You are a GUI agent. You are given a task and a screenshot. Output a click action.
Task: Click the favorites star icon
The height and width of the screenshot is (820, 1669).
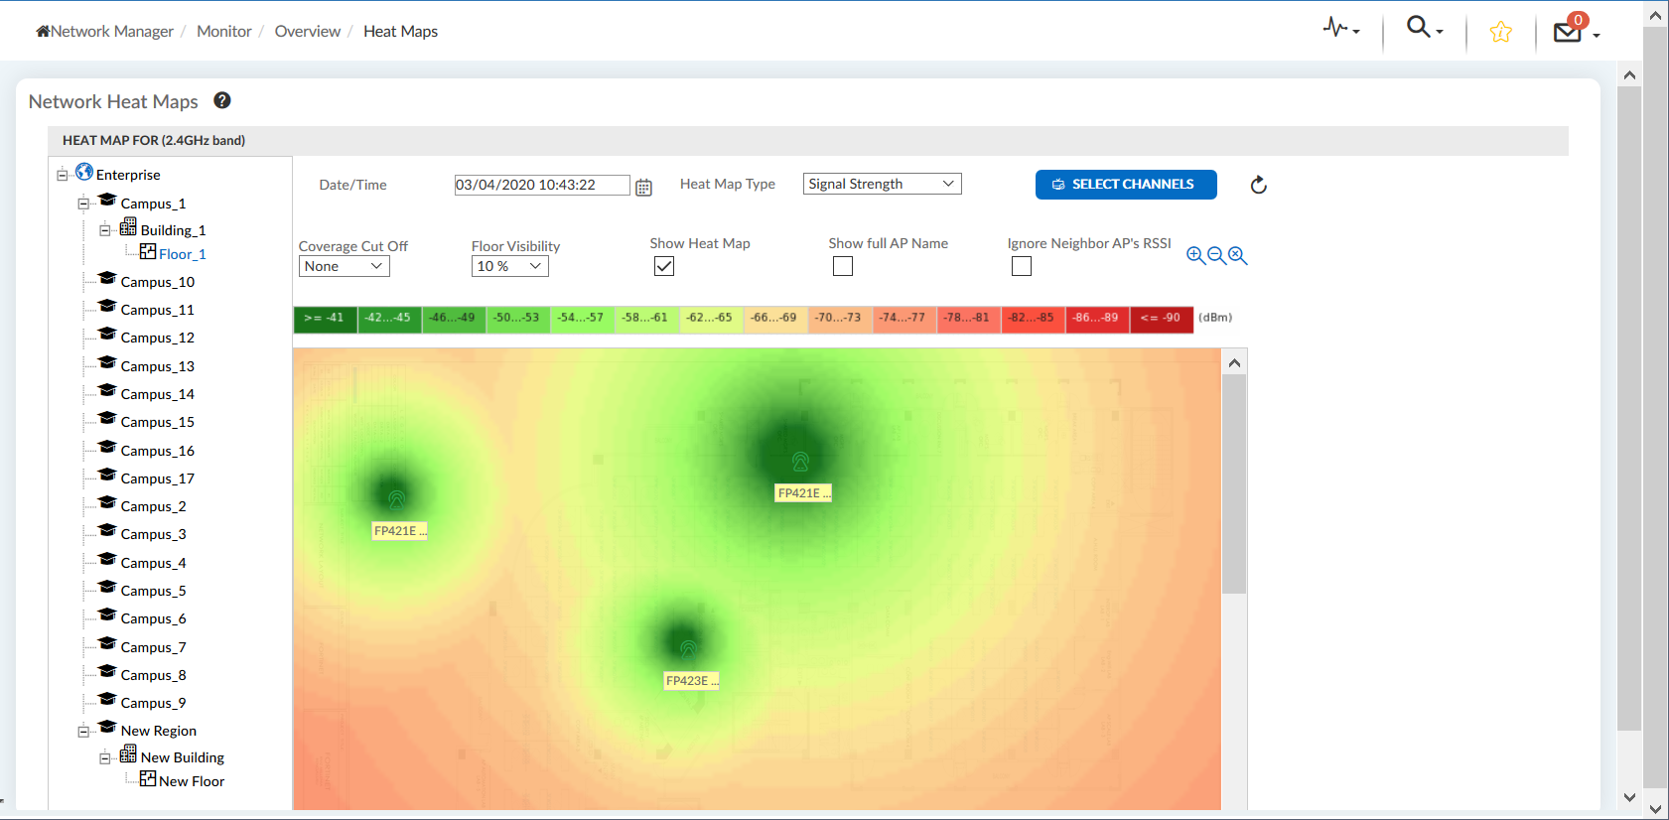pos(1500,32)
